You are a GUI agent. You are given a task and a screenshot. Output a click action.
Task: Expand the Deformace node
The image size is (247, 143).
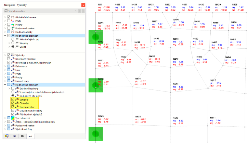tap(5, 66)
